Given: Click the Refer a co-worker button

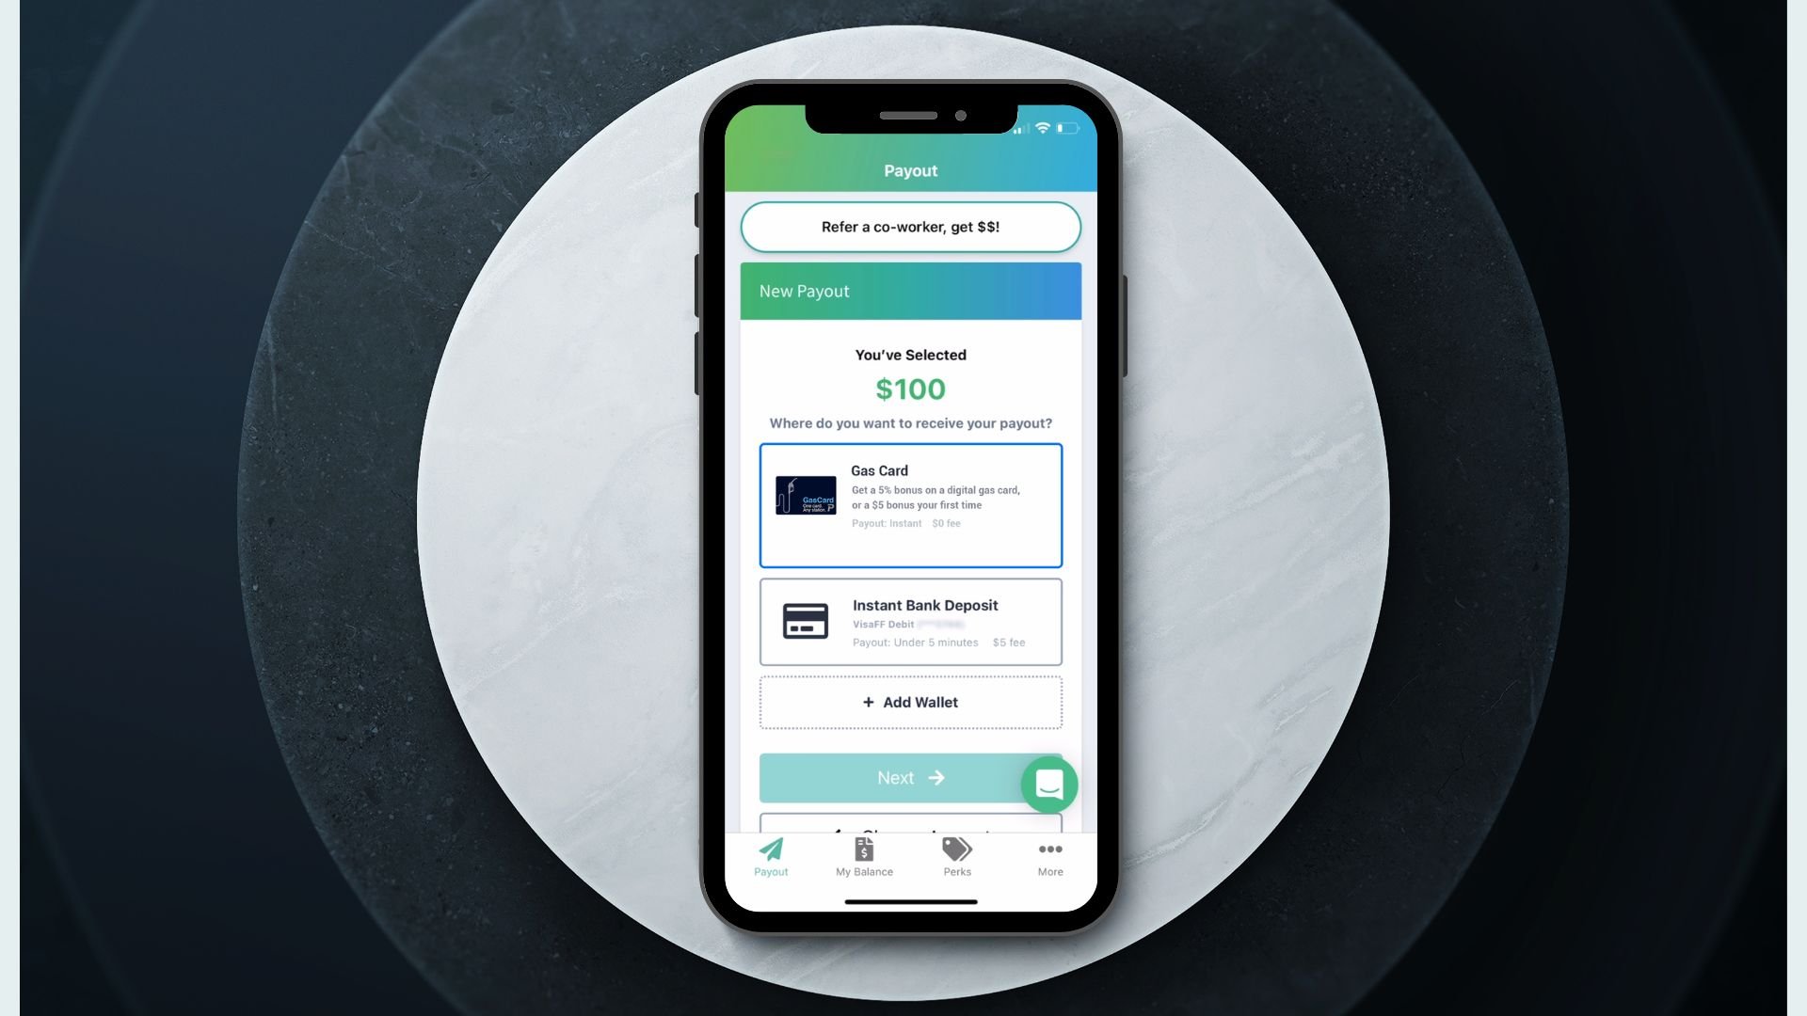Looking at the screenshot, I should [x=910, y=226].
